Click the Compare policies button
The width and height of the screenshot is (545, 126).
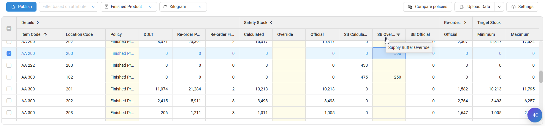tap(427, 7)
